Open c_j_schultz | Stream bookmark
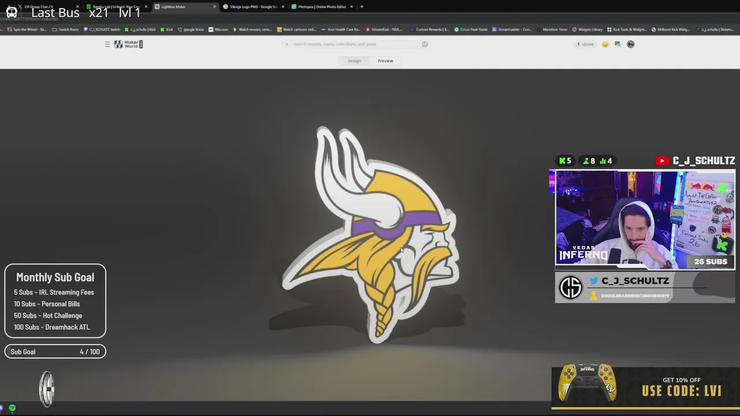The height and width of the screenshot is (416, 740). [x=715, y=29]
